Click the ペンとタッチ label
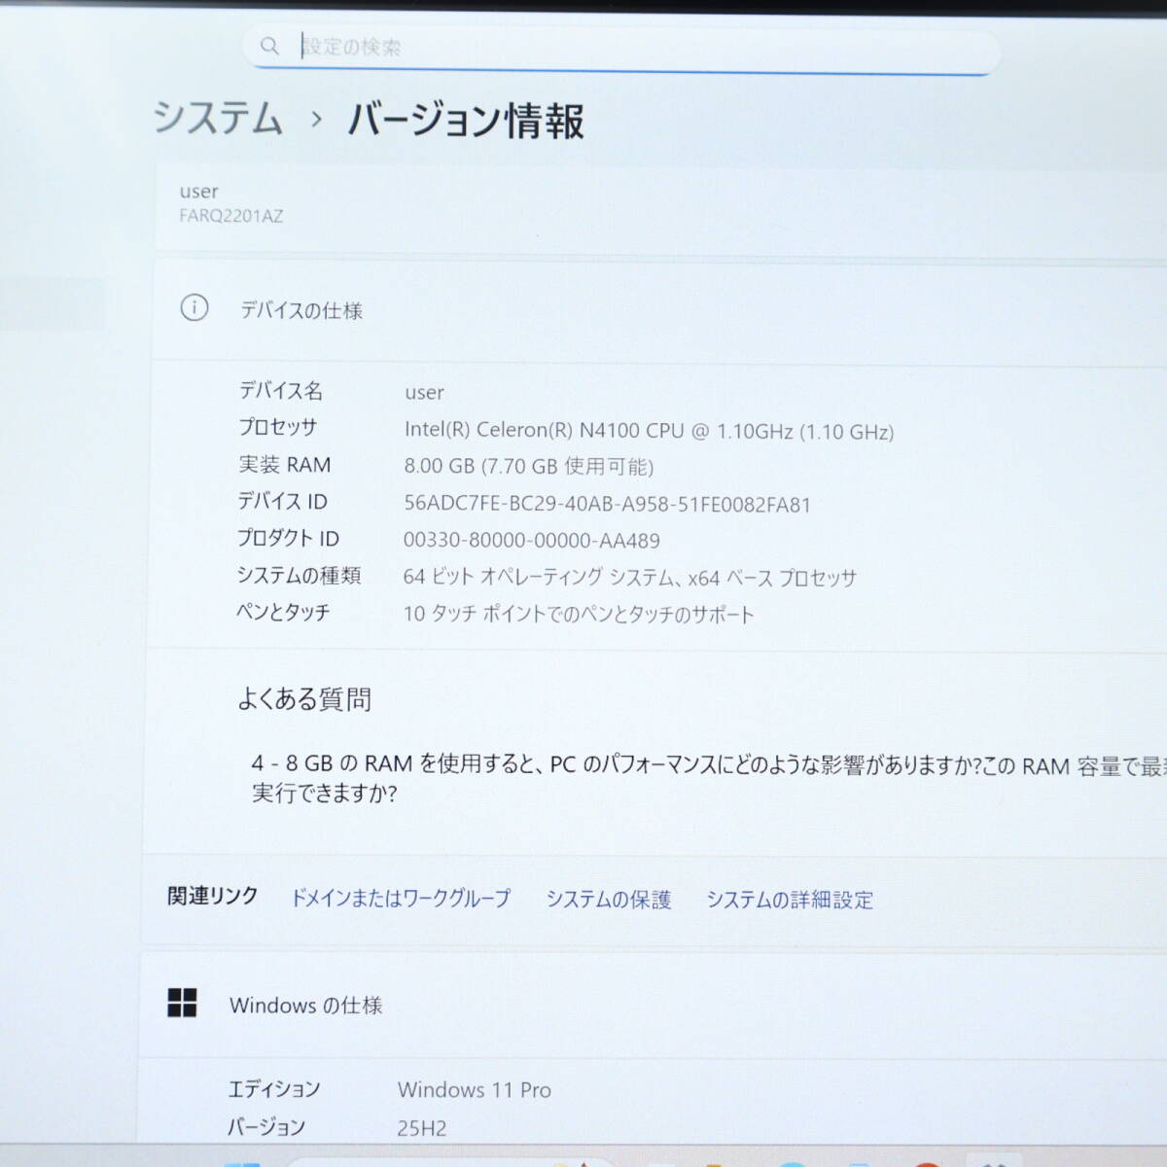Viewport: 1167px width, 1167px height. point(283,612)
